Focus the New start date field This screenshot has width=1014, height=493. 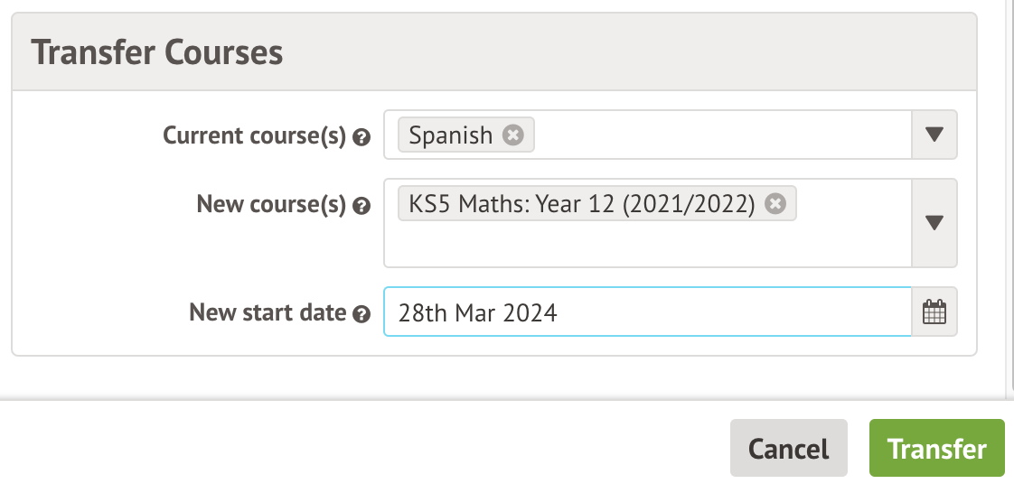point(646,312)
